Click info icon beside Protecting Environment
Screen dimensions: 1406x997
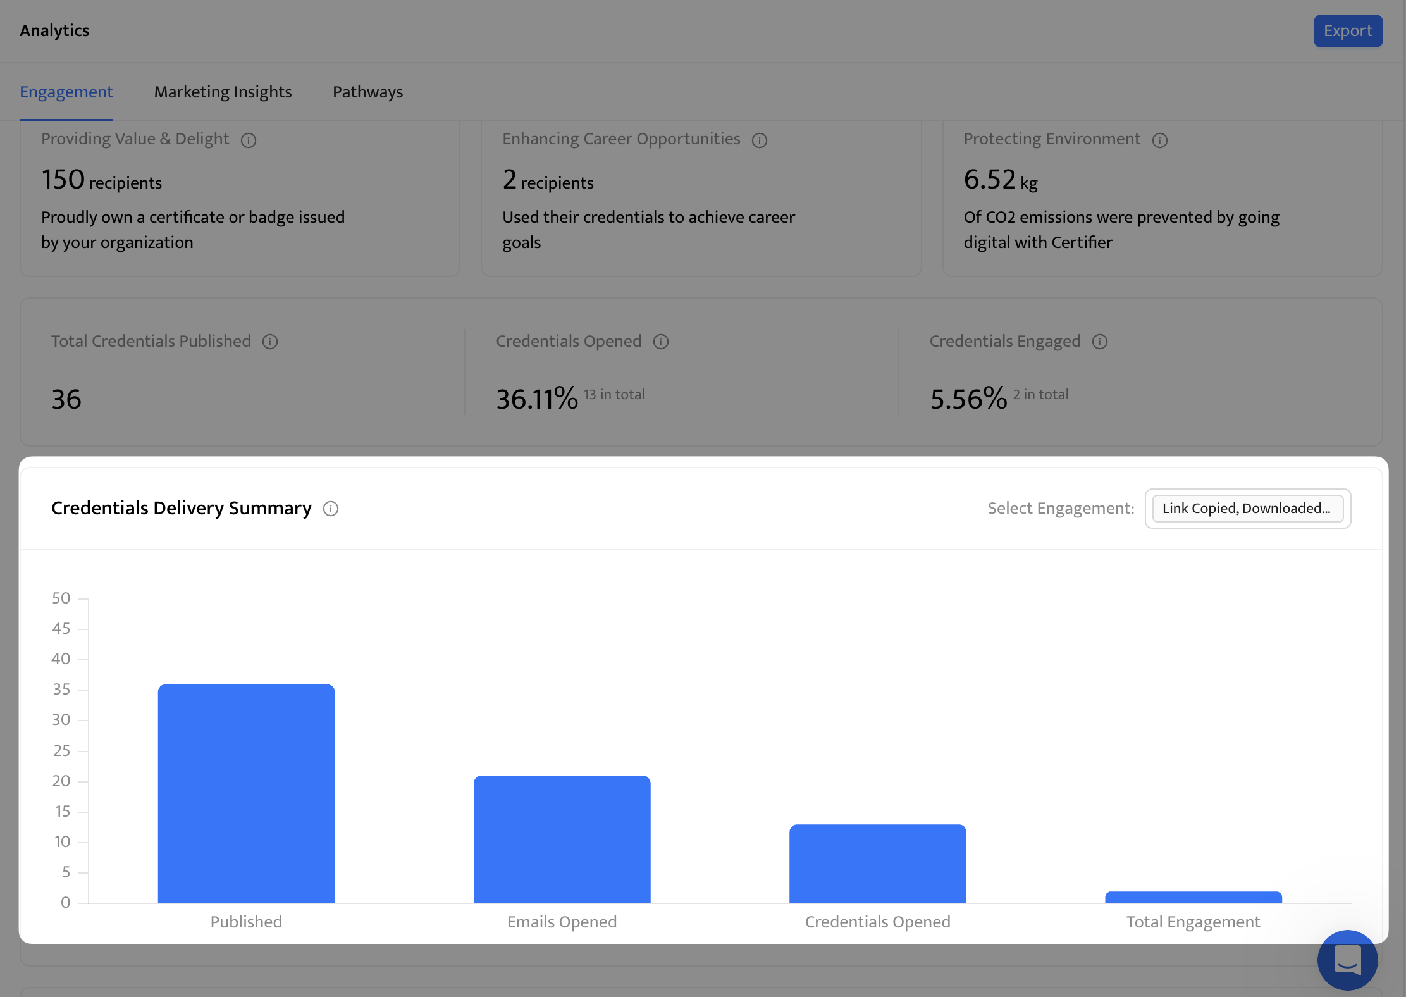1160,140
